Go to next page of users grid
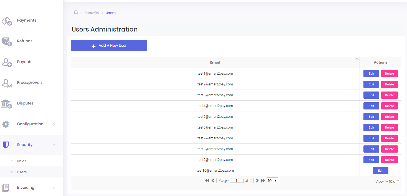Image resolution: width=407 pixels, height=196 pixels. pyautogui.click(x=257, y=181)
